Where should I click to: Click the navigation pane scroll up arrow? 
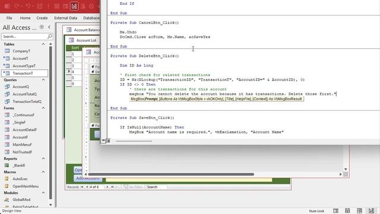tap(50, 44)
